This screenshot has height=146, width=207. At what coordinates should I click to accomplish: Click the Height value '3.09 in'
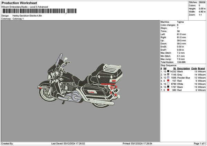202,9
